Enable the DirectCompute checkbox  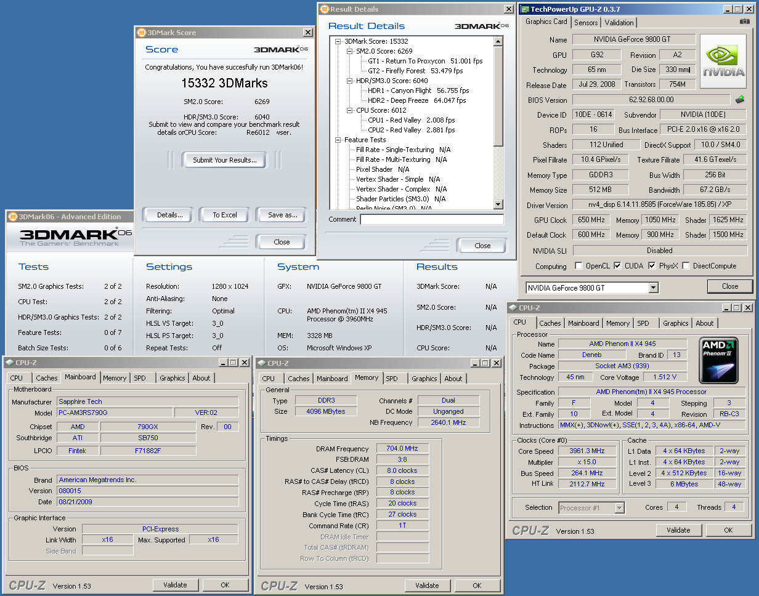(686, 266)
